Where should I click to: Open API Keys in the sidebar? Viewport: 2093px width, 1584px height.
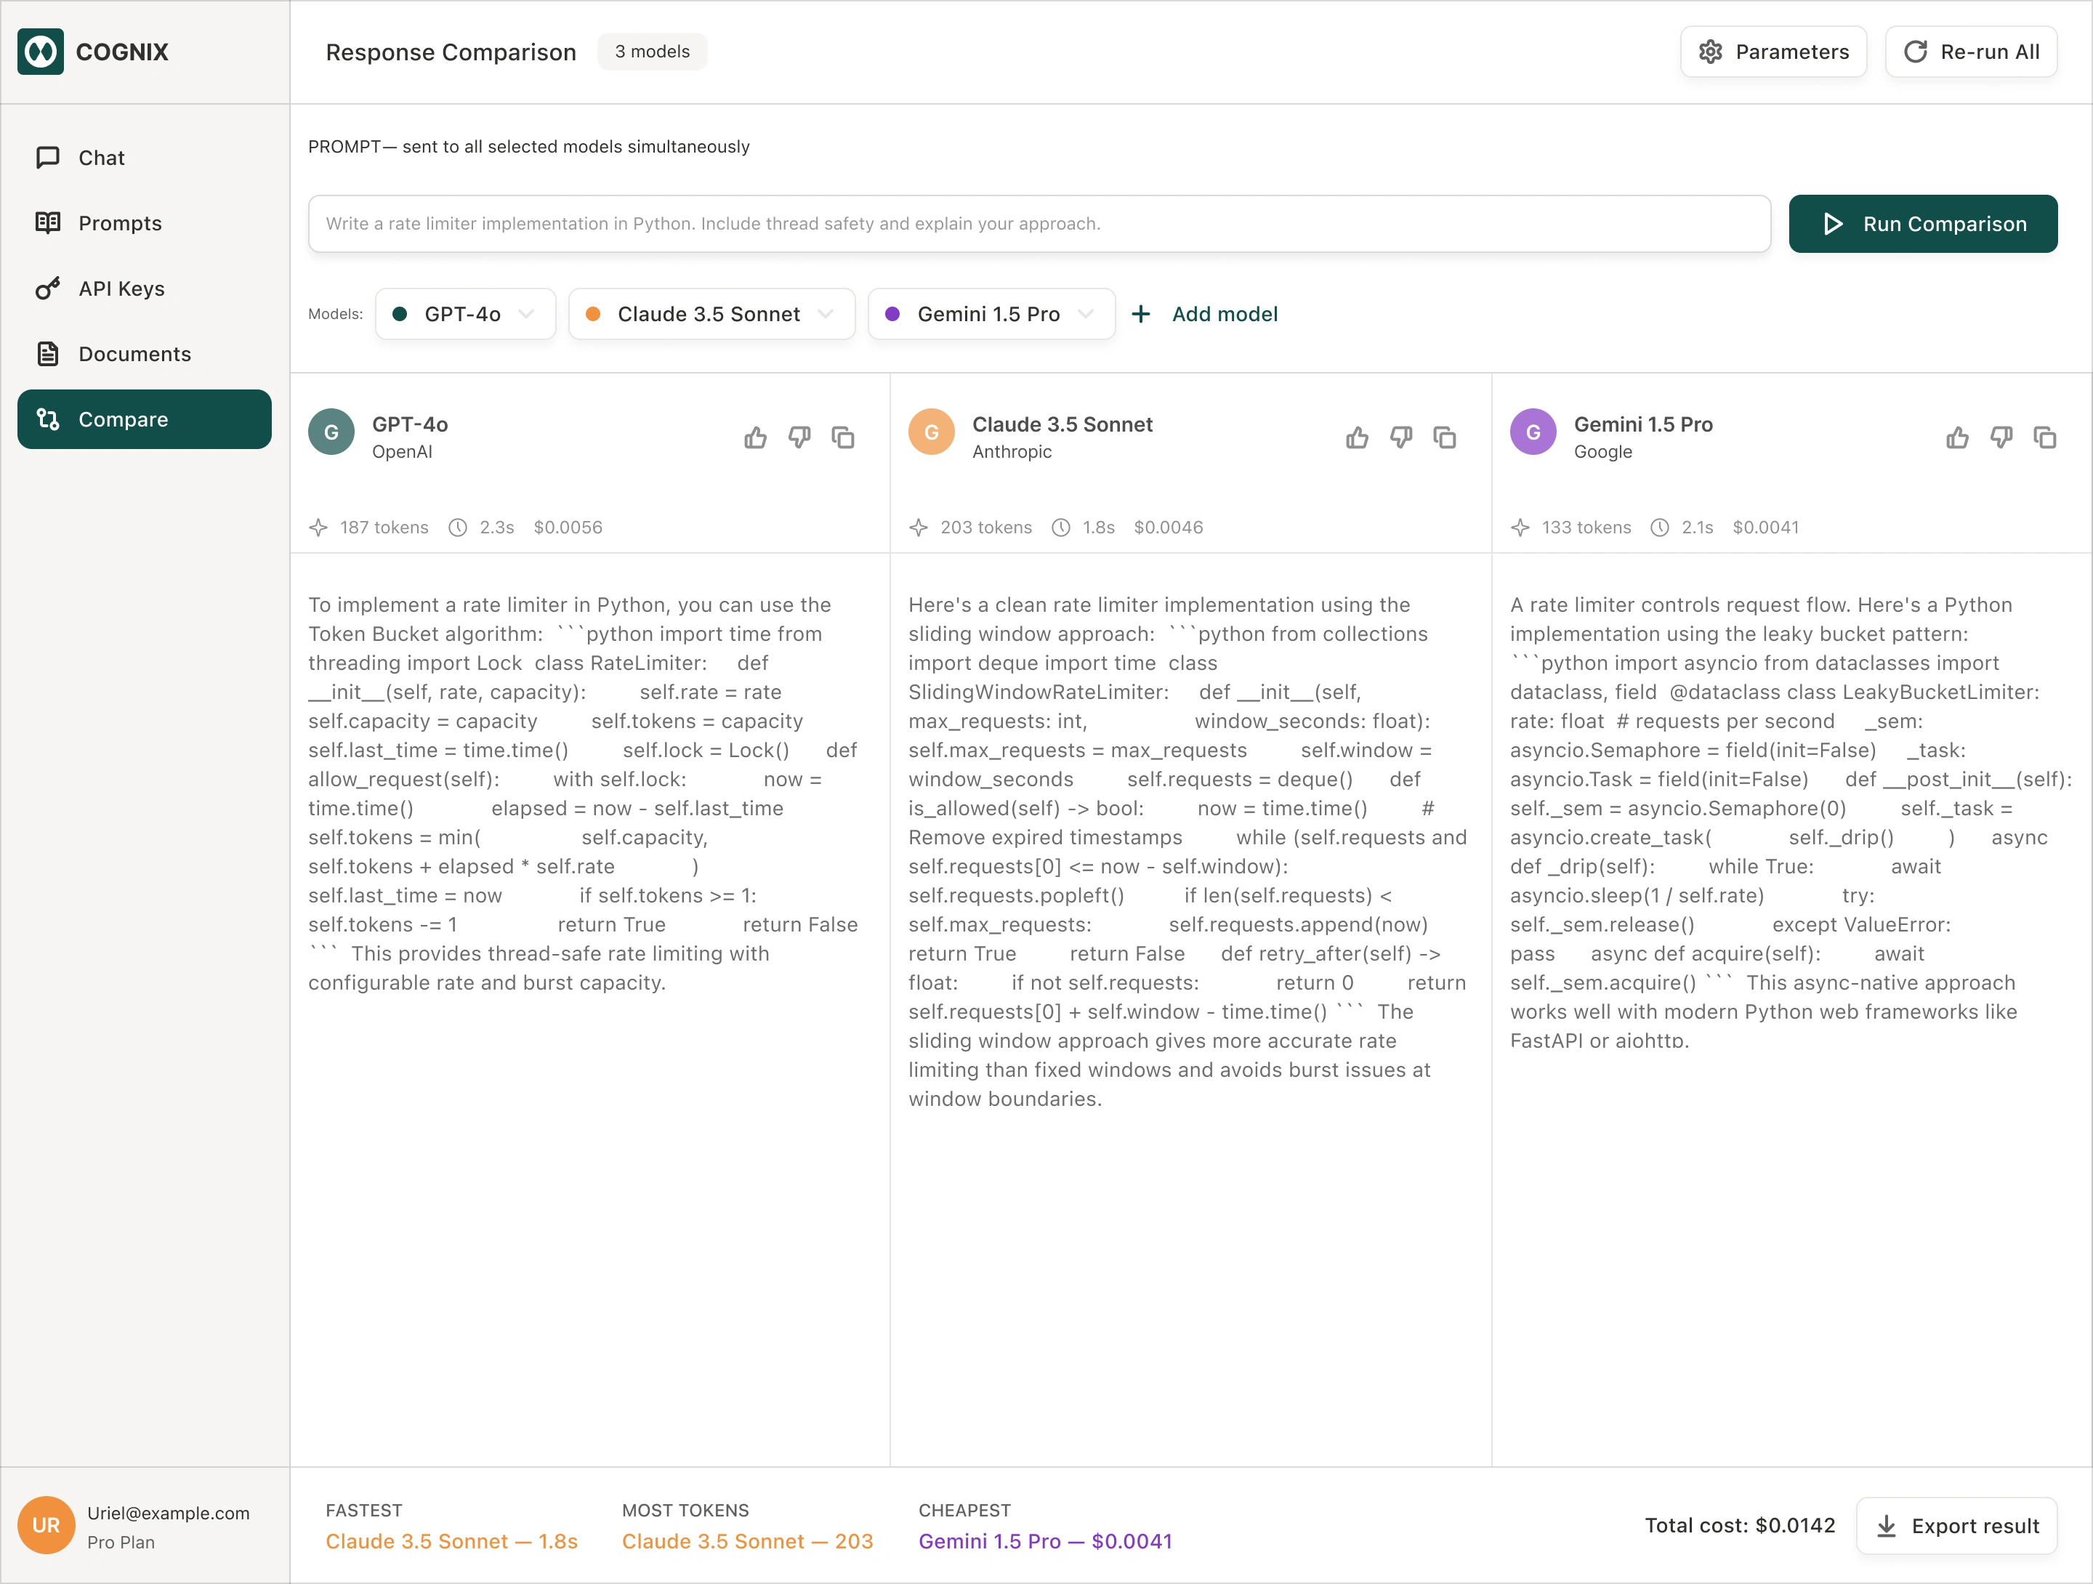[x=121, y=288]
